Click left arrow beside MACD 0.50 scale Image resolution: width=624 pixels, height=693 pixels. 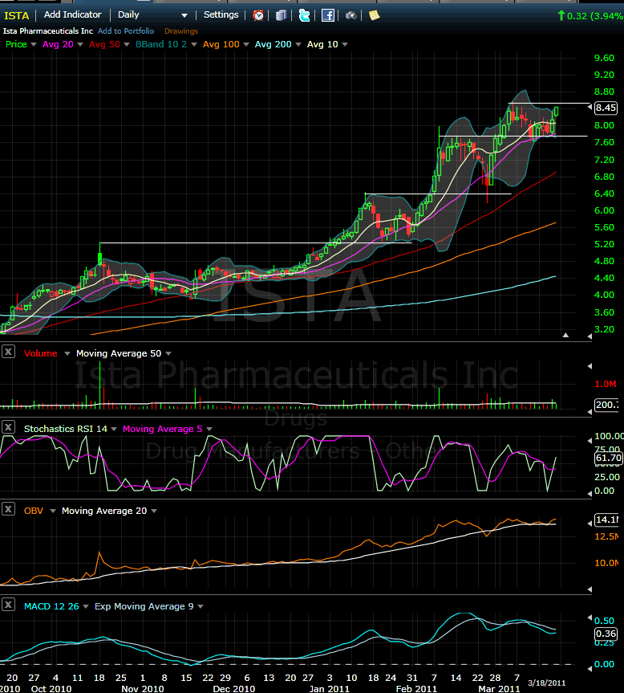pyautogui.click(x=590, y=618)
